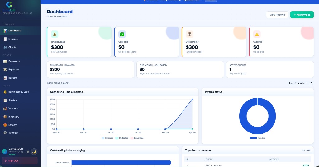Open the Last 6 months range dropdown
The image size is (319, 167).
tap(301, 83)
